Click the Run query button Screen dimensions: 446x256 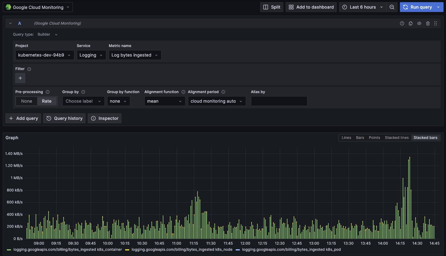coord(417,7)
